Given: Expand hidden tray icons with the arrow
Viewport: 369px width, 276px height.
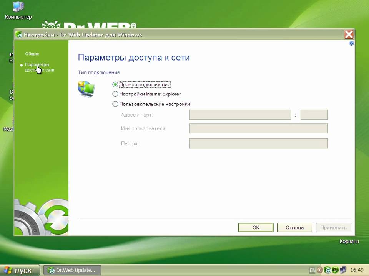Looking at the screenshot, I should tap(320, 270).
